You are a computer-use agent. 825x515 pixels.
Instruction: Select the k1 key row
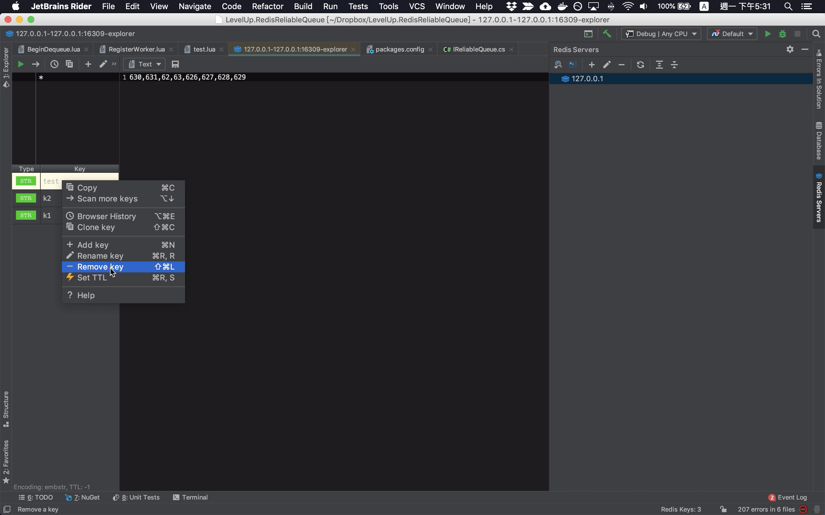click(x=37, y=215)
